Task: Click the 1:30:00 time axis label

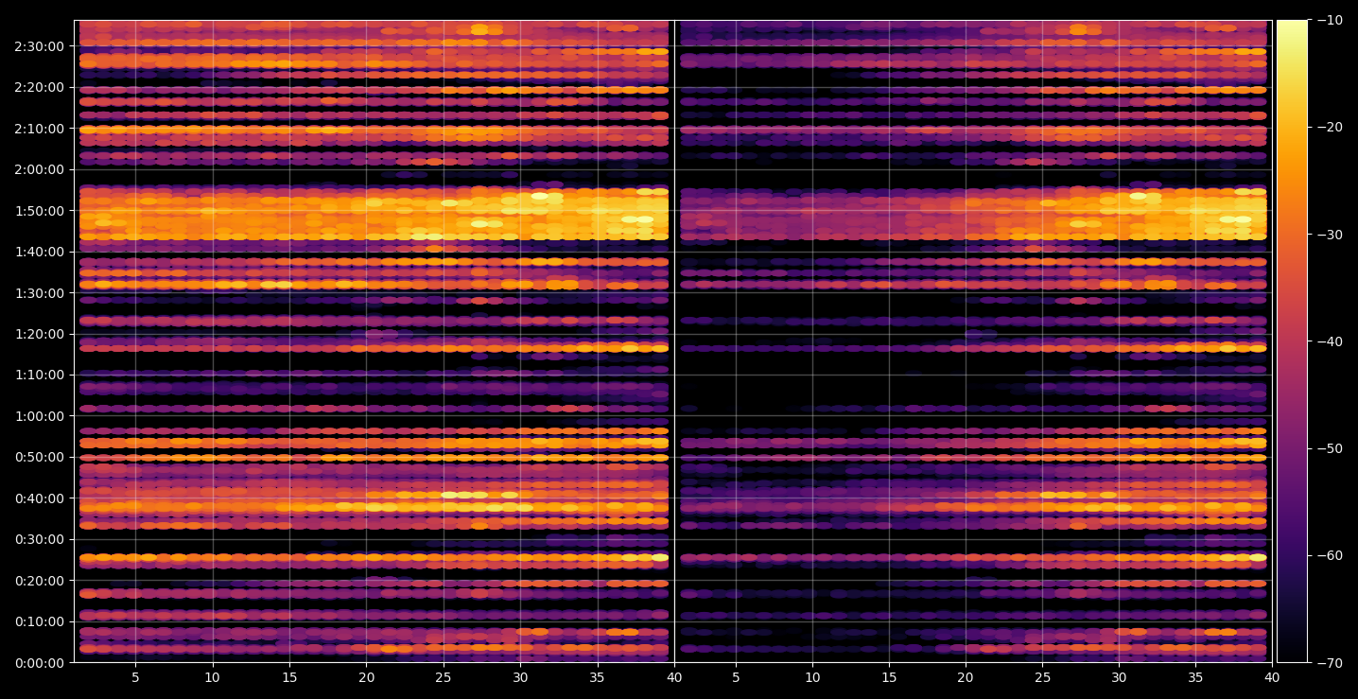Action: pos(40,292)
